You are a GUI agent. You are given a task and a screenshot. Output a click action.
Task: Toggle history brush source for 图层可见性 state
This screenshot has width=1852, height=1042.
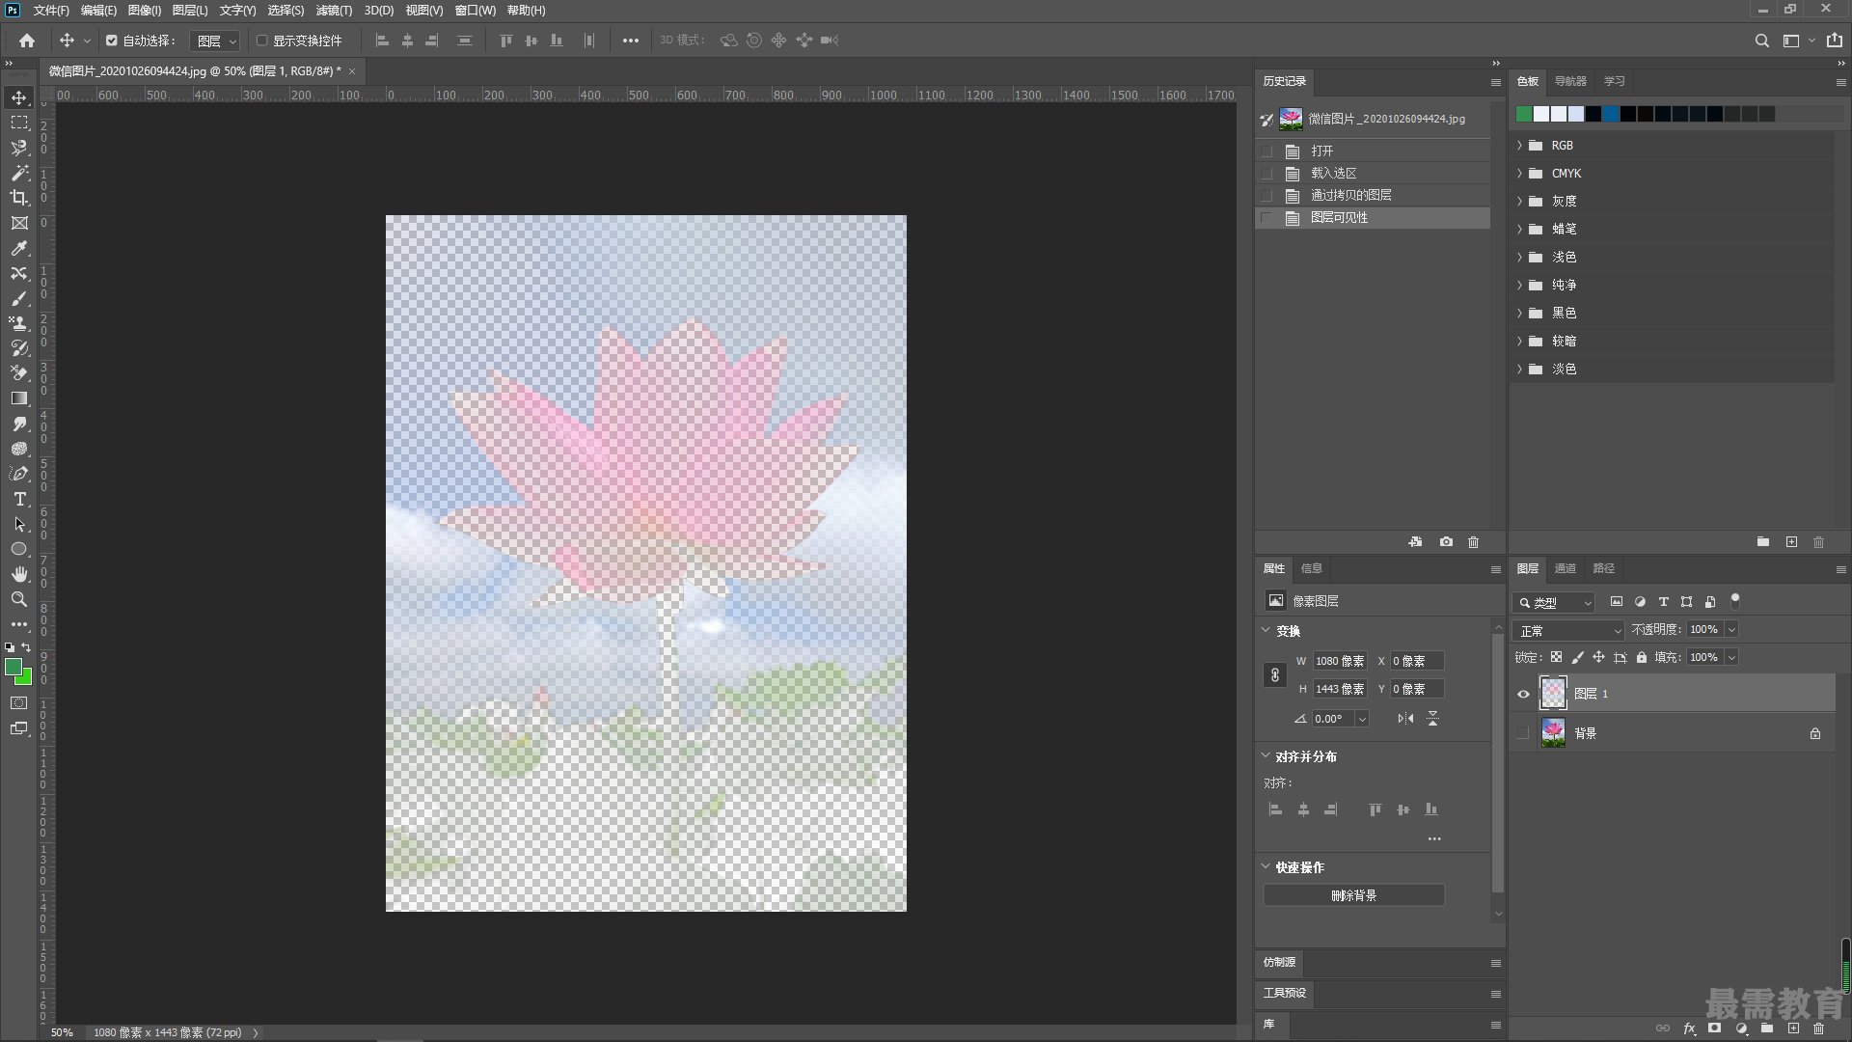(x=1266, y=218)
